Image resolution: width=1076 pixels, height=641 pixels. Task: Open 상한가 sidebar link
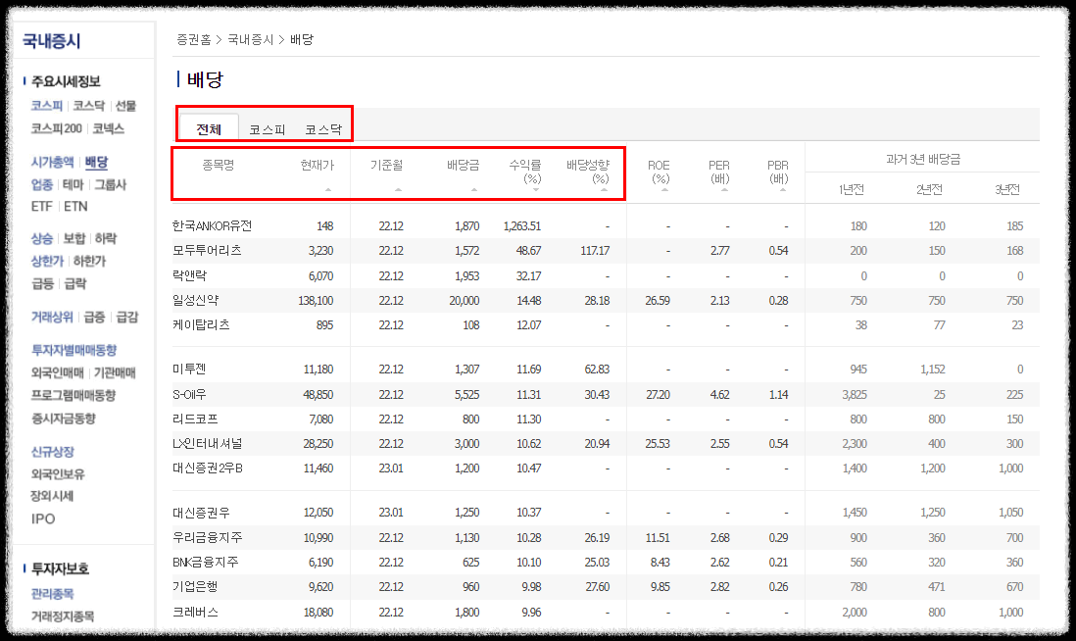[x=47, y=261]
